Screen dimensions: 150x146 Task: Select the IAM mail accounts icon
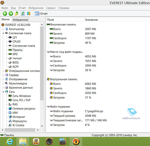click(x=10, y=112)
